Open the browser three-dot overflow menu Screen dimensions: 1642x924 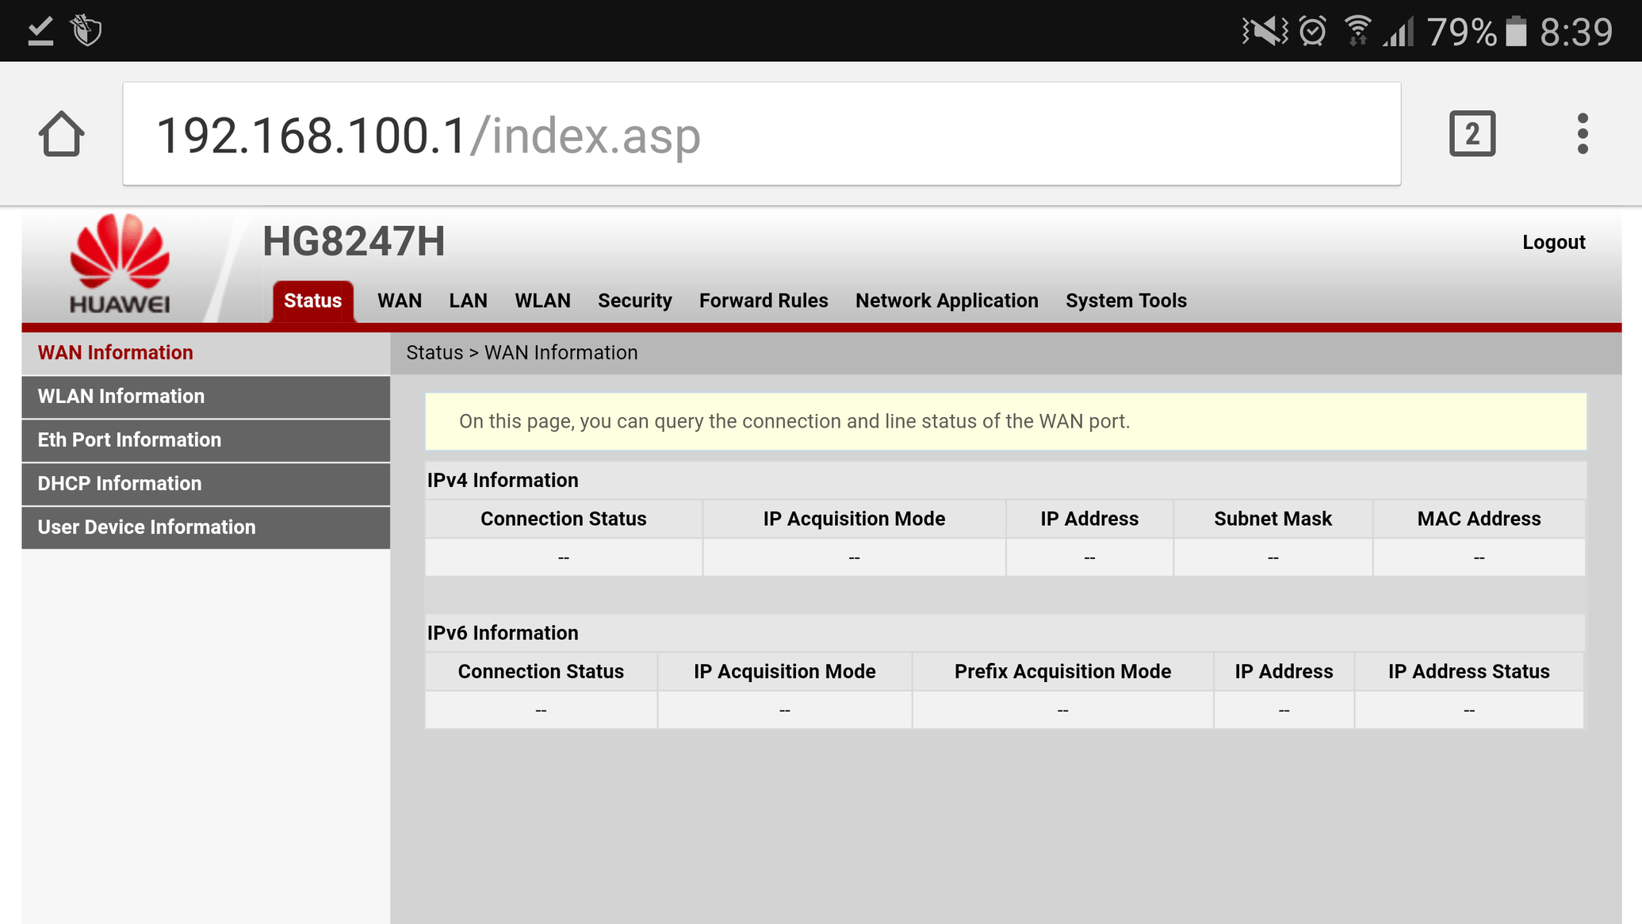1583,134
